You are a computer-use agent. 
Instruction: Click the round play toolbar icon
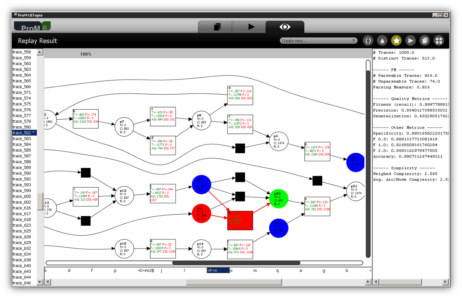pyautogui.click(x=411, y=41)
